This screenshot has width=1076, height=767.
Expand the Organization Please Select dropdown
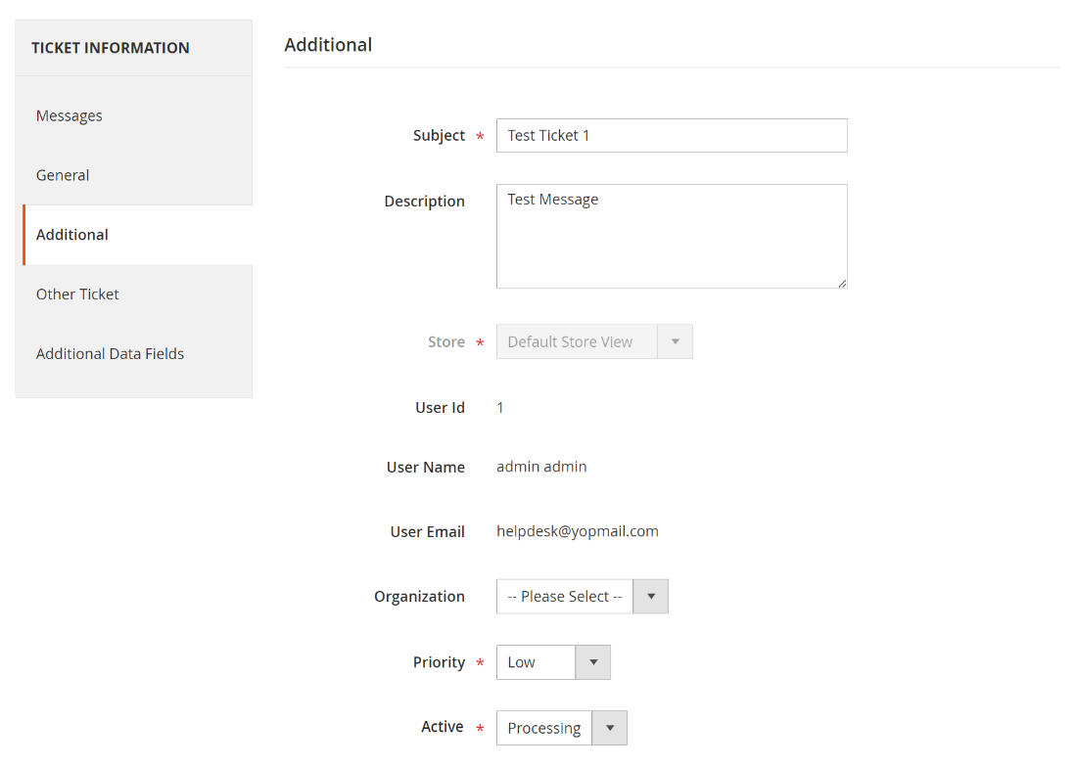coord(582,597)
